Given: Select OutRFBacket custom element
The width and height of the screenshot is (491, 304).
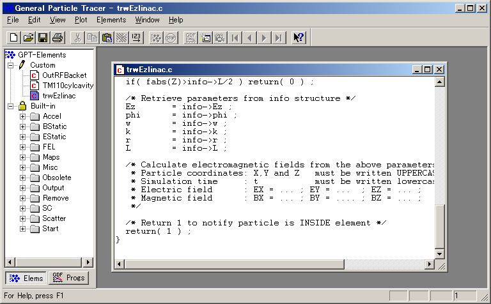Looking at the screenshot, I should tap(65, 75).
